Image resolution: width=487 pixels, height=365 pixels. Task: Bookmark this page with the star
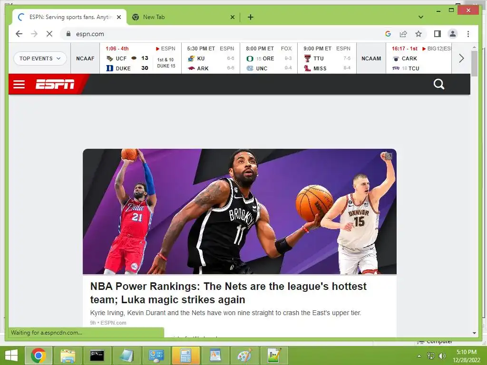pos(419,34)
